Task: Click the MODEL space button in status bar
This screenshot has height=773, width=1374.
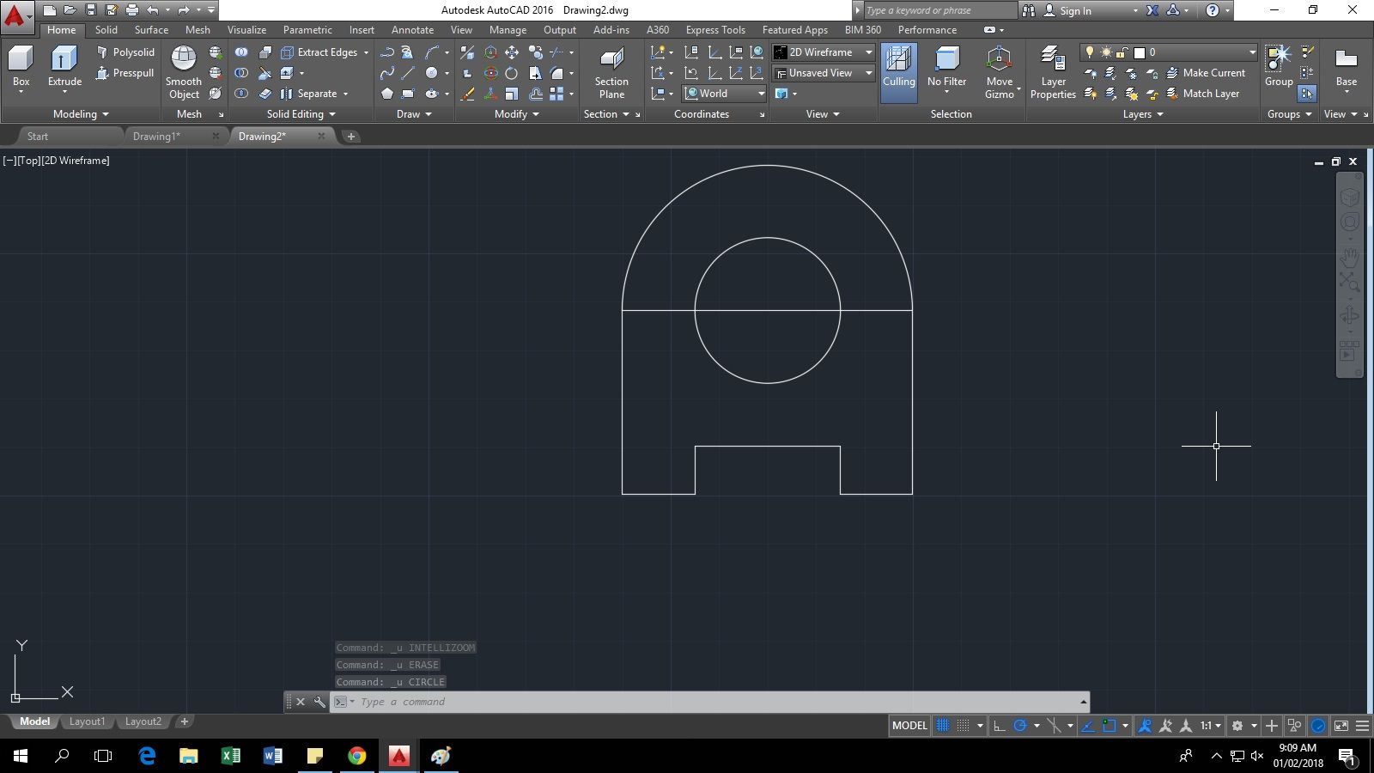Action: [x=909, y=726]
